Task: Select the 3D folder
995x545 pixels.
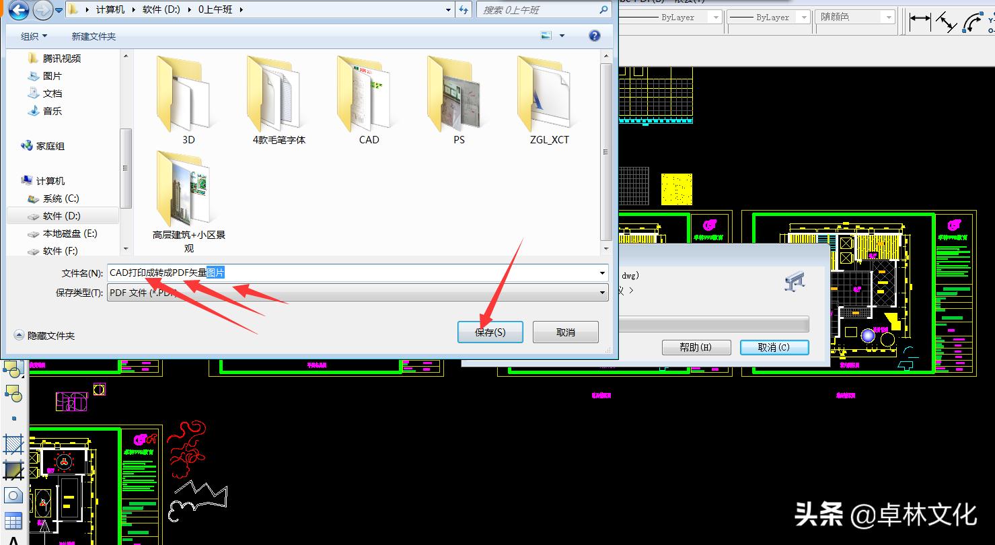Action: tap(188, 101)
